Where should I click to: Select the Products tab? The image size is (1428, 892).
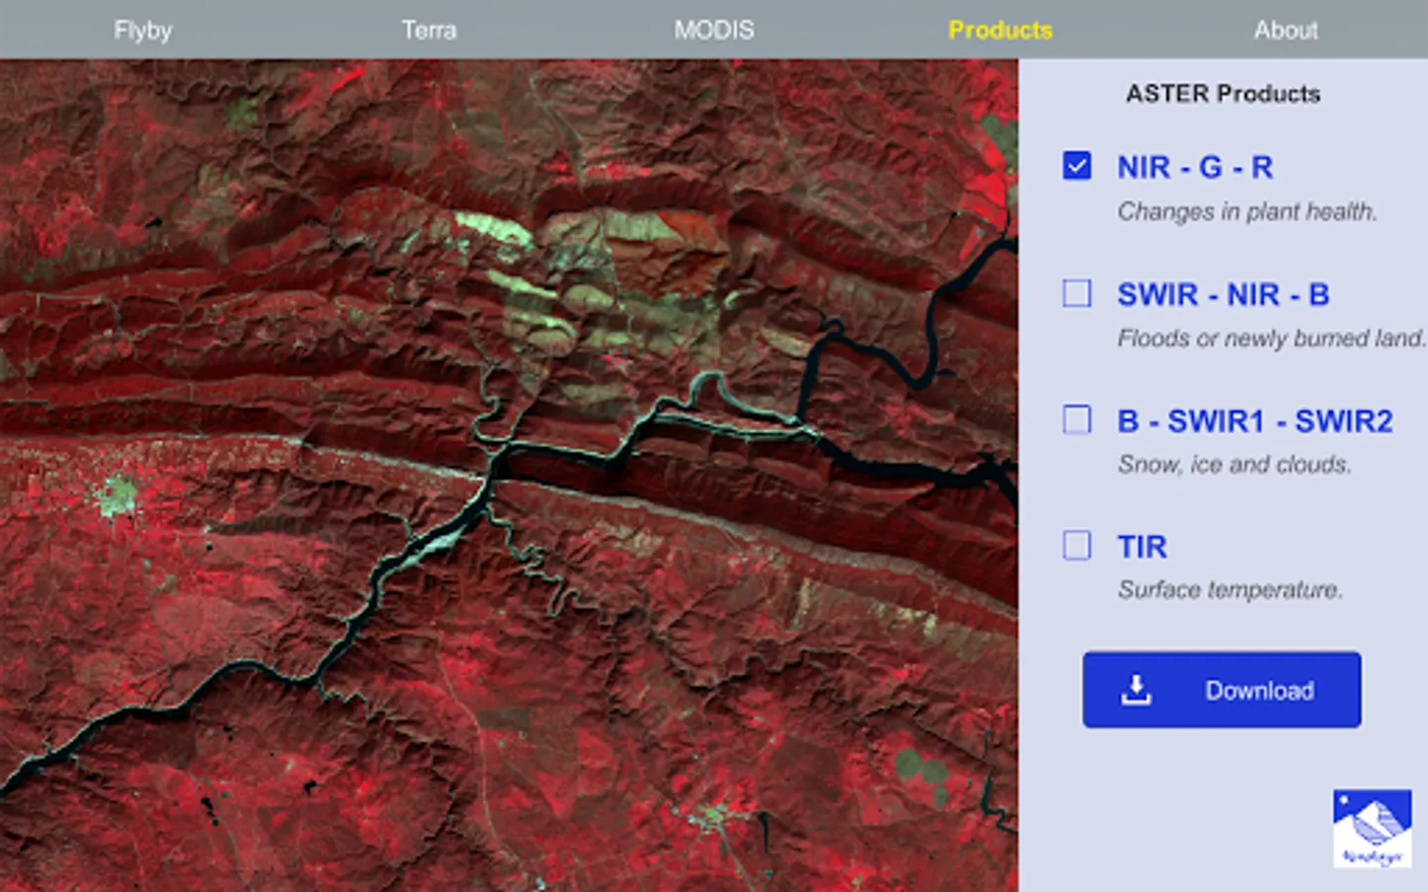(x=1000, y=30)
